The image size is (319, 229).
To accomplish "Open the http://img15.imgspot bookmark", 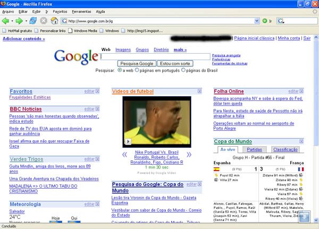I will pos(142,31).
